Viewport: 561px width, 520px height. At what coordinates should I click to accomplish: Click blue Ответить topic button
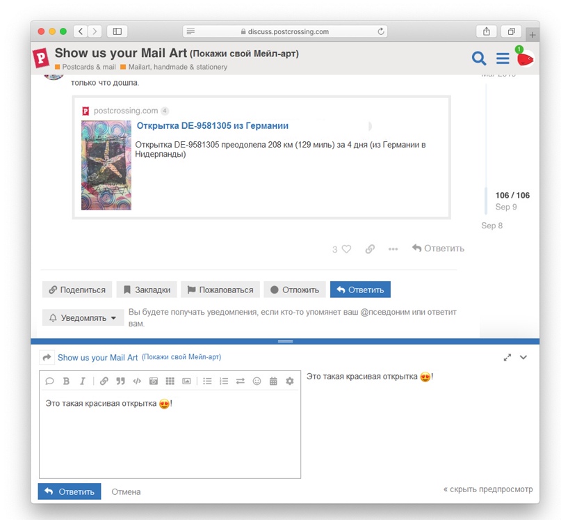(360, 290)
